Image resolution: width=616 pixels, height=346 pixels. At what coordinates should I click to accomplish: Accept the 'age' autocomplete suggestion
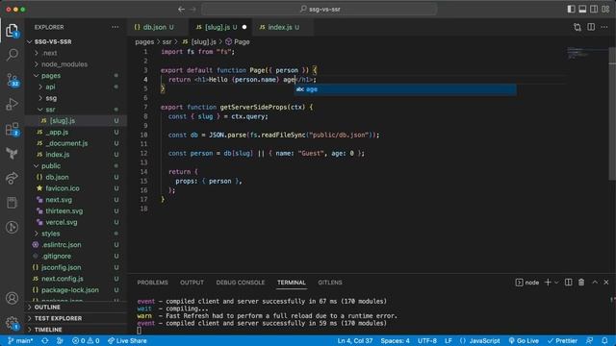click(405, 89)
